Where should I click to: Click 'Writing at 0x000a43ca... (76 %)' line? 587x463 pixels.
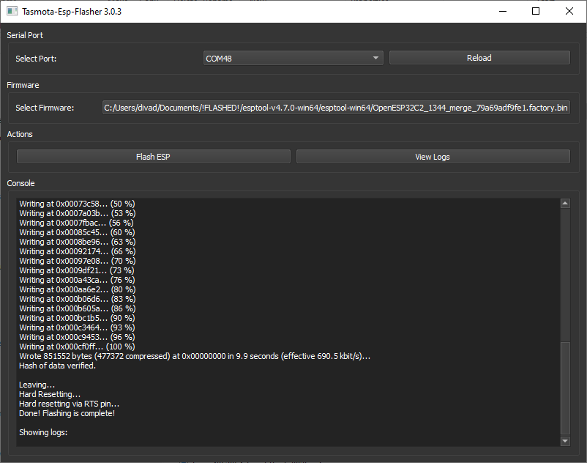coord(77,280)
